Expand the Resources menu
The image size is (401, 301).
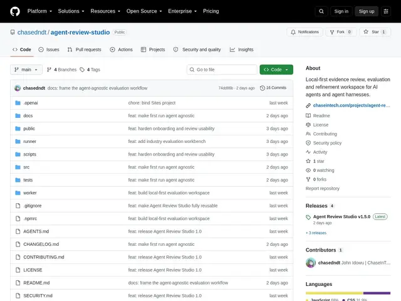pyautogui.click(x=105, y=11)
